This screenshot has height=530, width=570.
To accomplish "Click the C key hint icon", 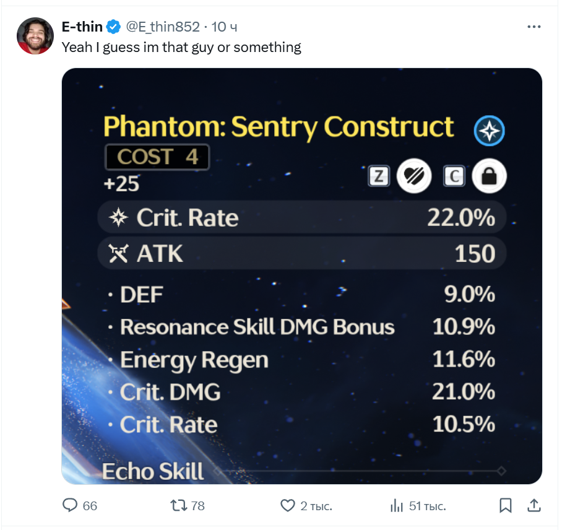I will (454, 176).
